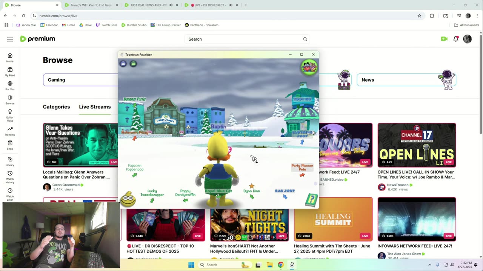Open Watch History in Rumble sidebar
The height and width of the screenshot is (271, 483).
point(10,177)
